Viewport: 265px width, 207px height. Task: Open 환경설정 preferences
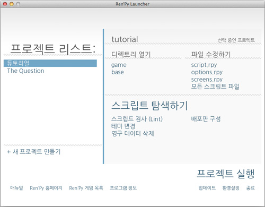click(231, 188)
